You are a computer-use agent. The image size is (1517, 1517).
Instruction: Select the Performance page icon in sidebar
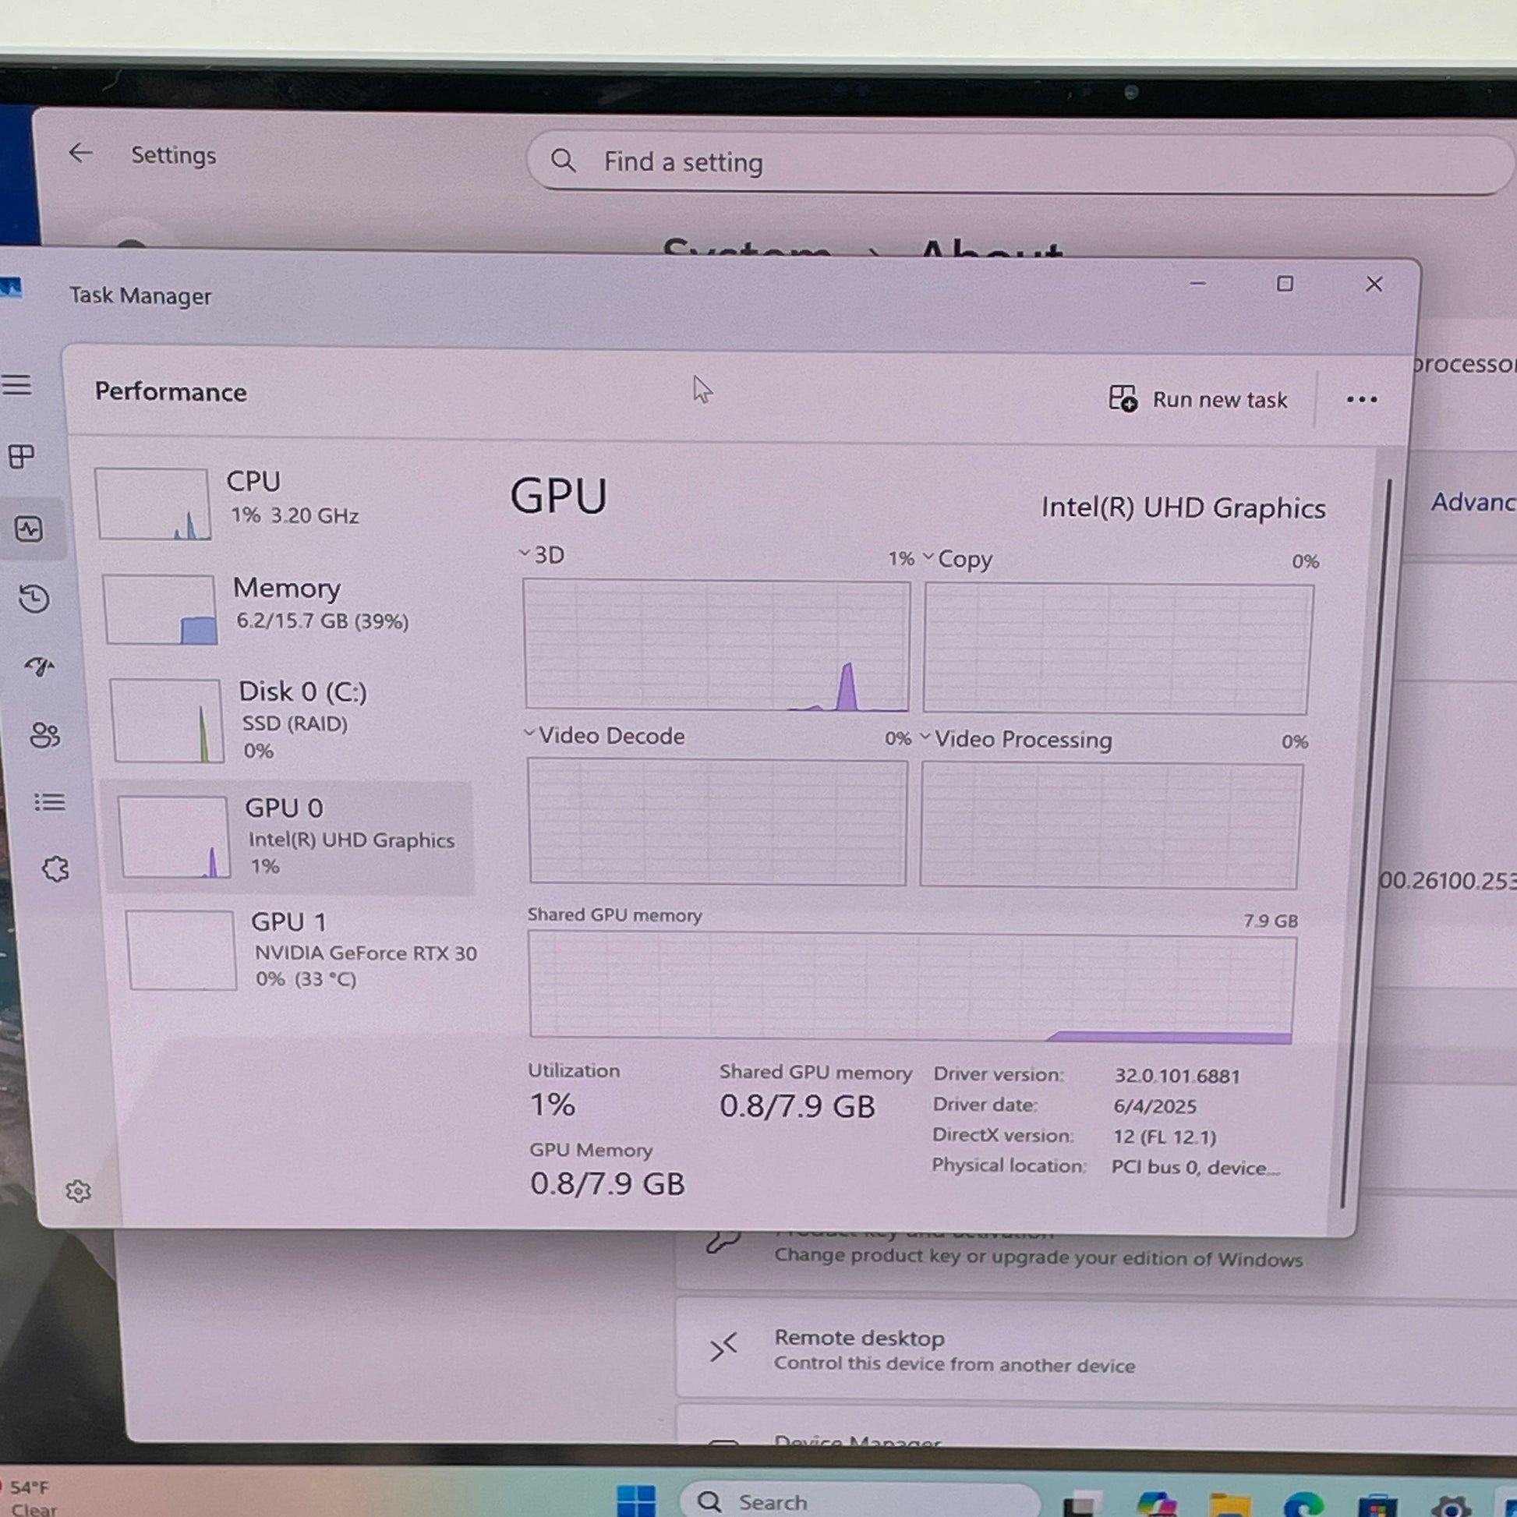(30, 529)
